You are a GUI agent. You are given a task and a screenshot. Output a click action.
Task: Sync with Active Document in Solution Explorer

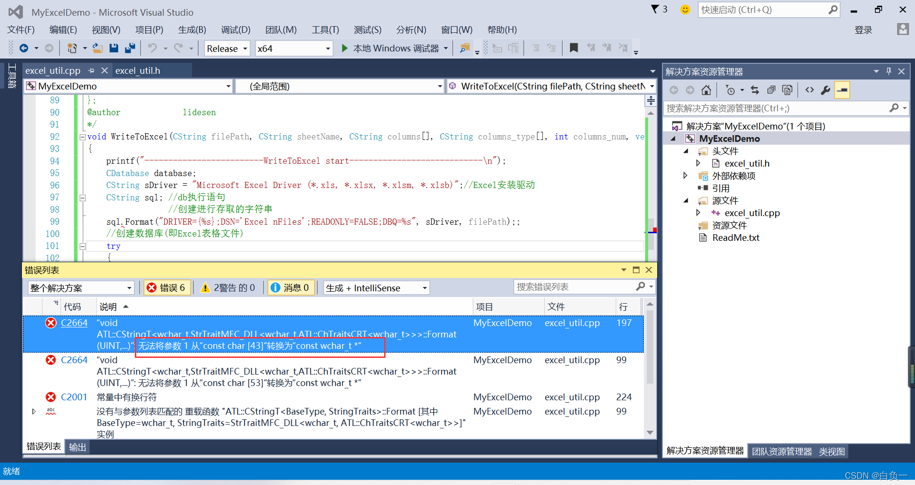(x=755, y=90)
